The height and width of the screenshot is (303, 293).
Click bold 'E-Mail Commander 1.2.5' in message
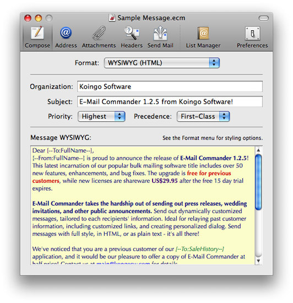pos(214,158)
